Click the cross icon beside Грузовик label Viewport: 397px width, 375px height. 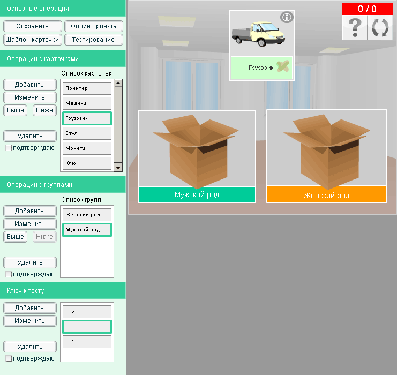pyautogui.click(x=284, y=68)
